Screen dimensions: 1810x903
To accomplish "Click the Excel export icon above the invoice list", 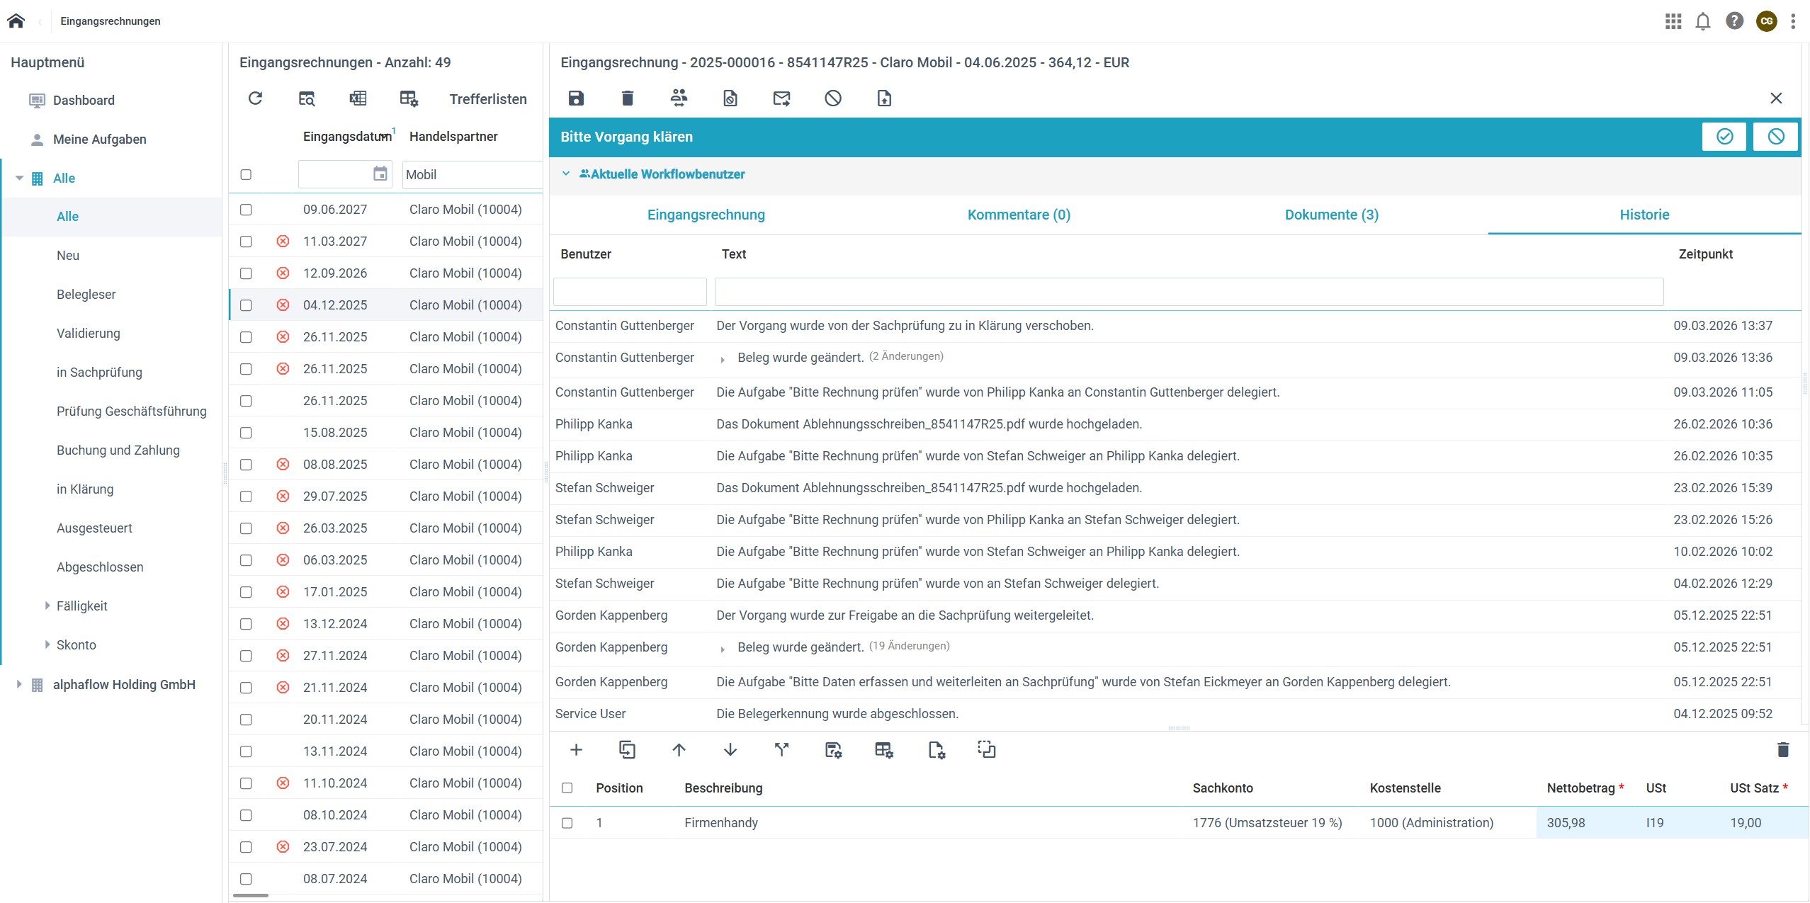I will tap(358, 98).
